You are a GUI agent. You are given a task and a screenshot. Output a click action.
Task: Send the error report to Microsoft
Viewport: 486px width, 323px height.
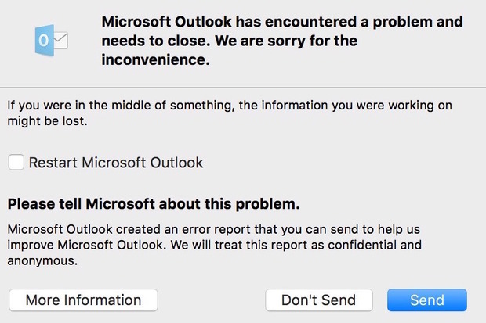click(426, 300)
